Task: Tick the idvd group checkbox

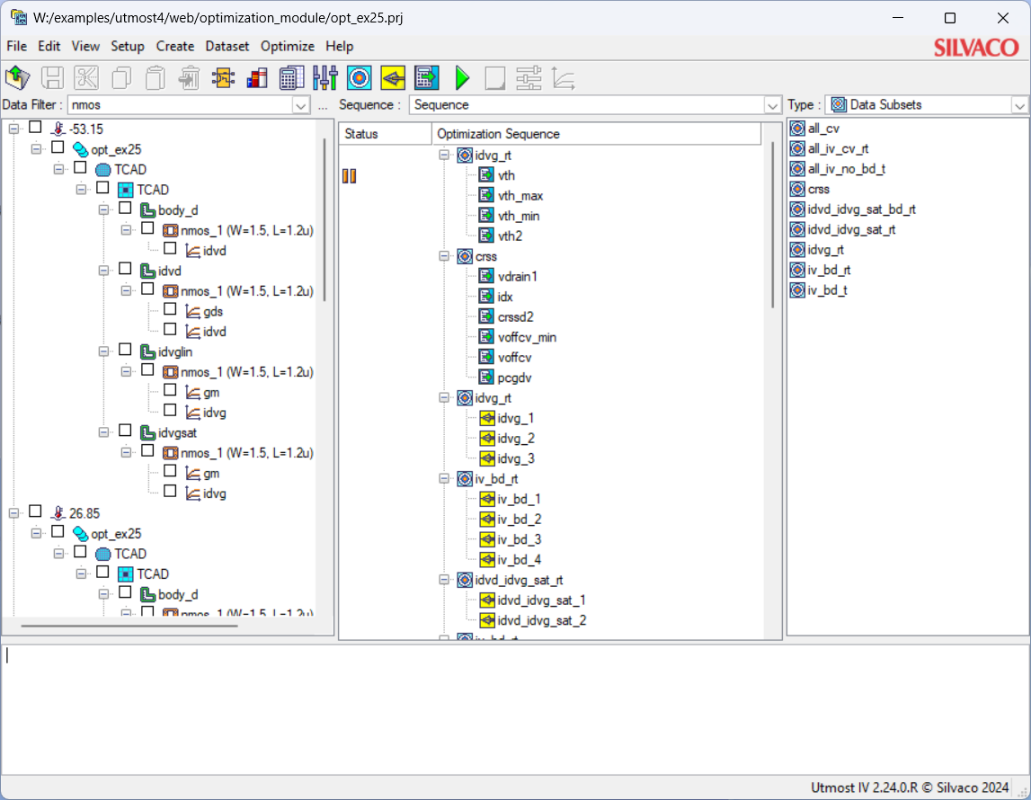Action: click(x=125, y=269)
